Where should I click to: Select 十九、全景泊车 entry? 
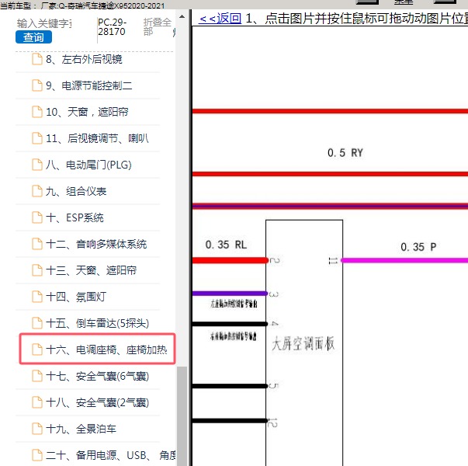(81, 429)
